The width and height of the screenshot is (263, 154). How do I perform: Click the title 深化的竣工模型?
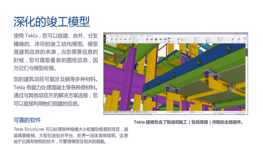pos(52,22)
